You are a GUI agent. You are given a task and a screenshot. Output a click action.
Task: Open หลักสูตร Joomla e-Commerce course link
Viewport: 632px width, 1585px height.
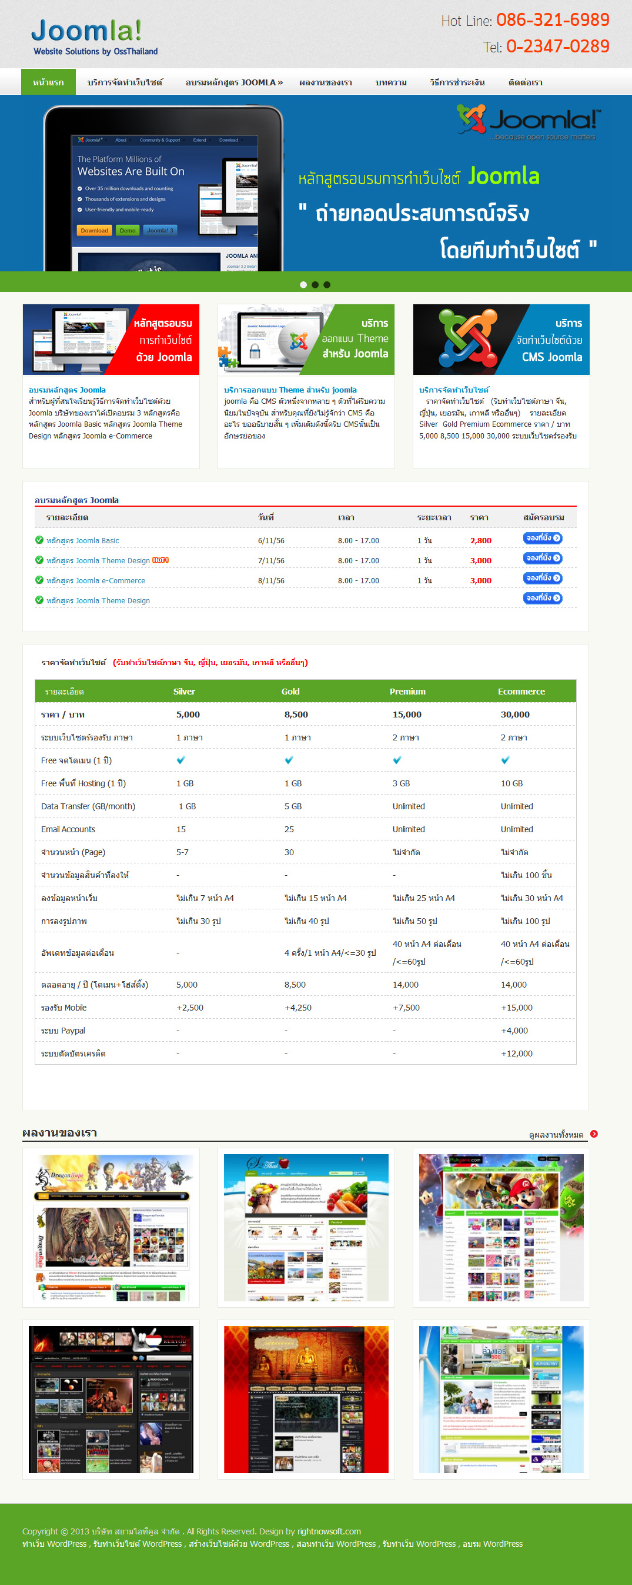(95, 580)
